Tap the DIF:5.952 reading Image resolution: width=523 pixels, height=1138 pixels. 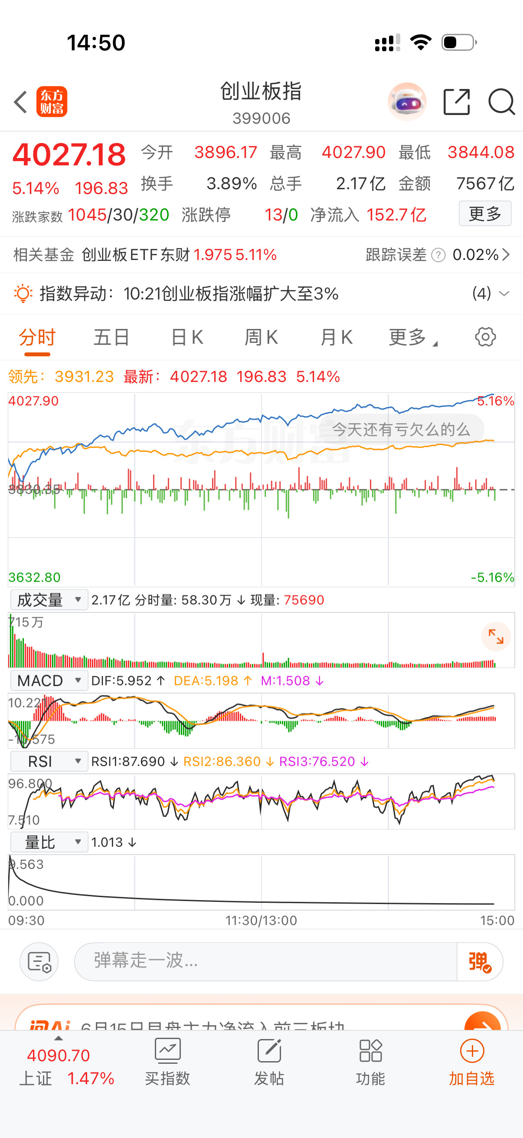point(128,681)
